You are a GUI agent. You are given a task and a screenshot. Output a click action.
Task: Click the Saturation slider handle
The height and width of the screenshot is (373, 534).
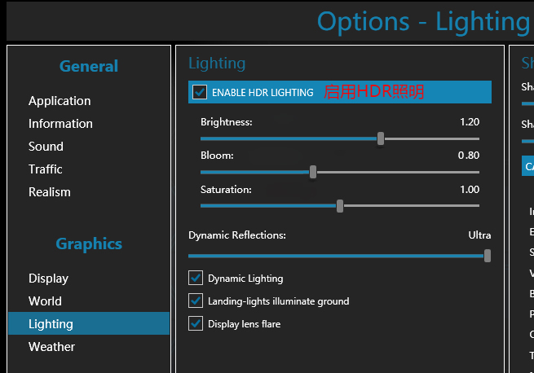[340, 206]
